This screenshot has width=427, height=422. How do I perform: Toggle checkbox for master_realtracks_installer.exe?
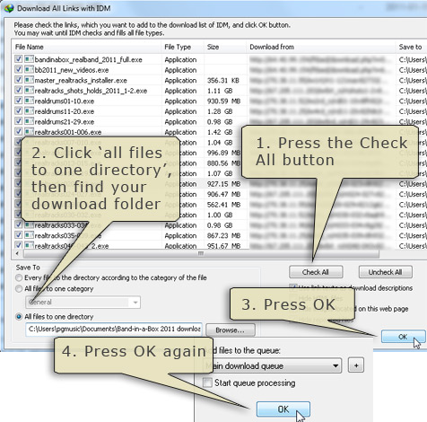[x=19, y=80]
